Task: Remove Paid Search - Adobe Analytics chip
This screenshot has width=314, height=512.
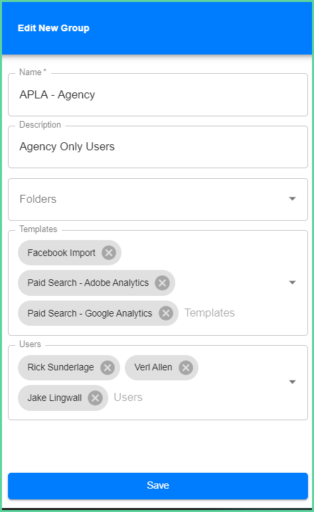Action: (x=163, y=283)
